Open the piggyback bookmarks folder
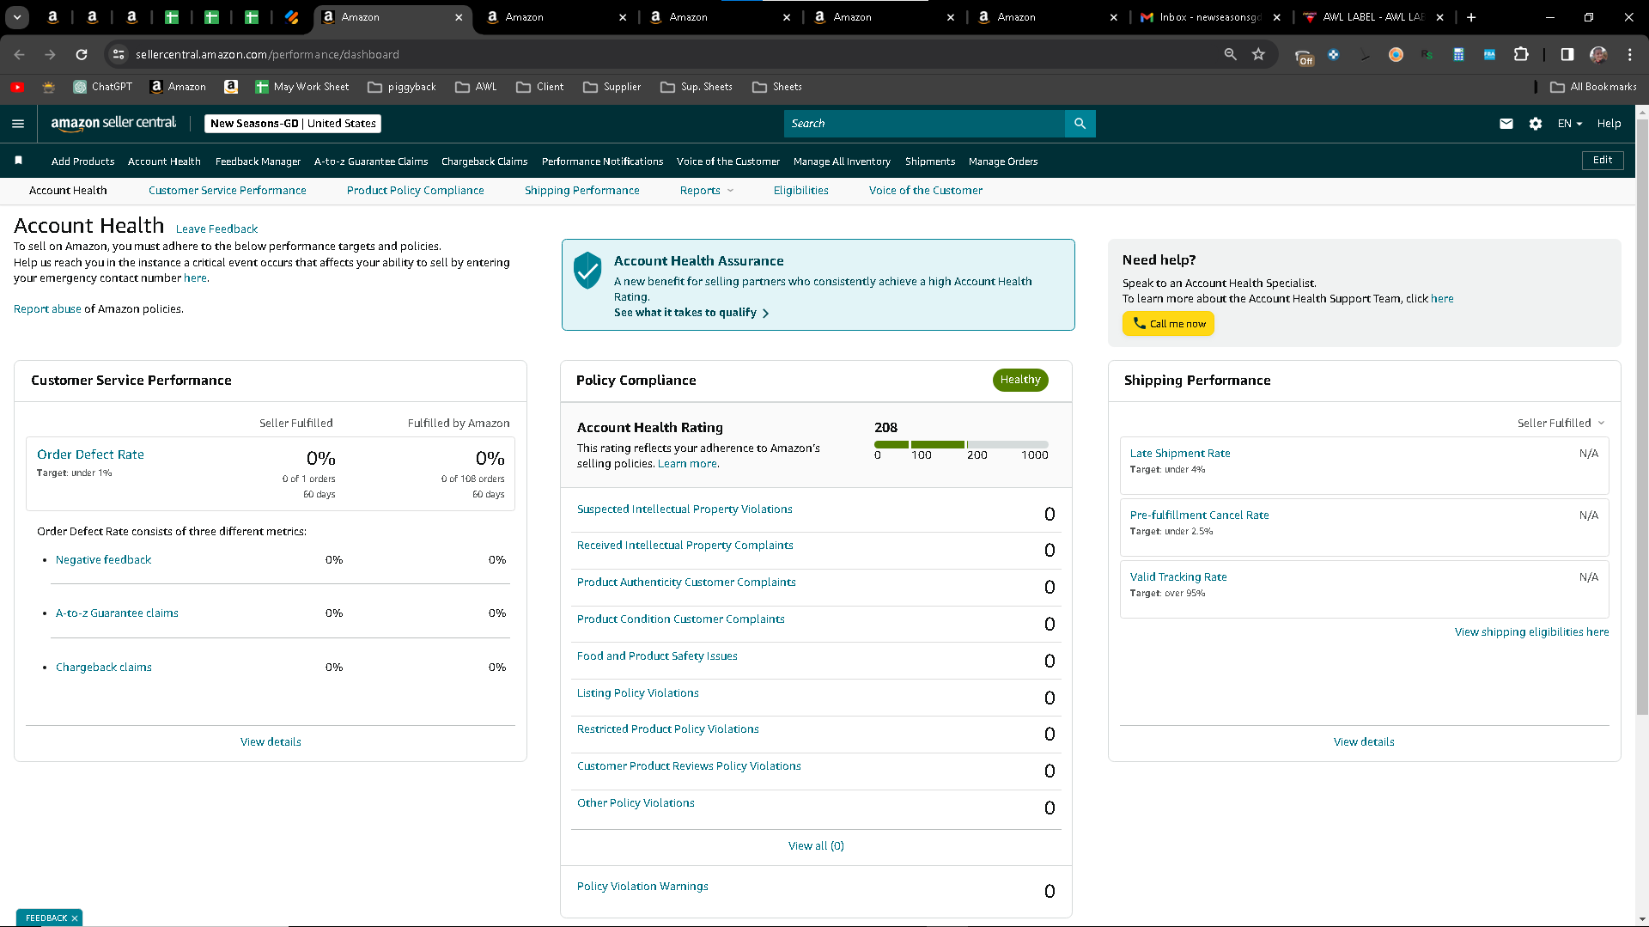This screenshot has width=1649, height=927. (x=402, y=87)
